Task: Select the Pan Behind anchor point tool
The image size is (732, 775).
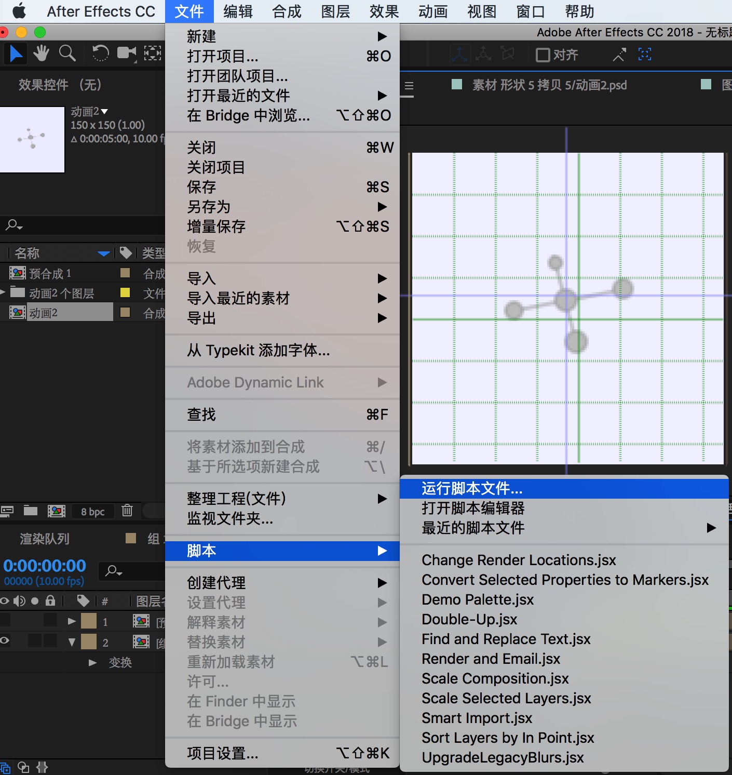Action: click(x=153, y=53)
